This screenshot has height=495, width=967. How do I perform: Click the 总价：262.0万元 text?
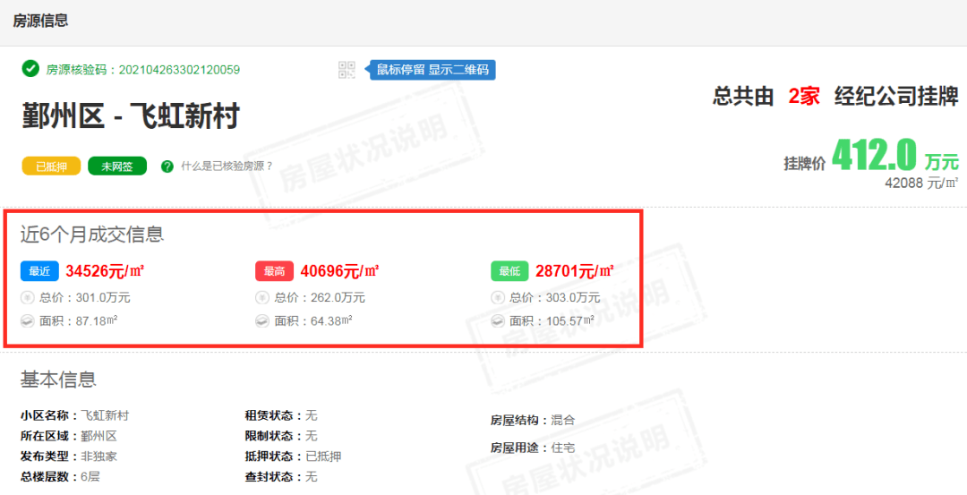320,298
